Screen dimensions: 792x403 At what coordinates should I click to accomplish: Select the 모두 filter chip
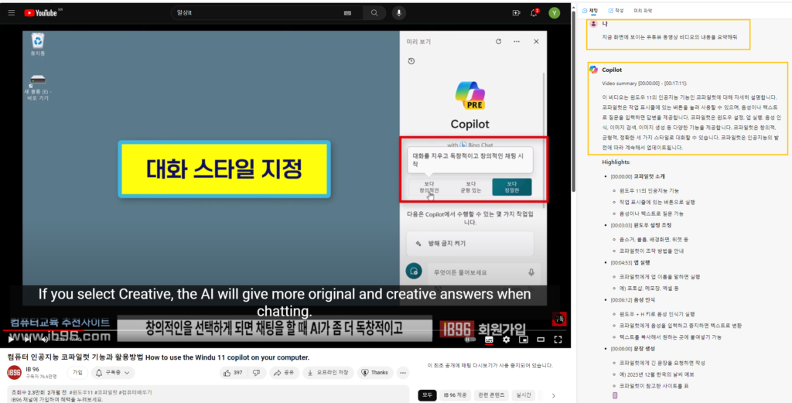click(x=427, y=395)
